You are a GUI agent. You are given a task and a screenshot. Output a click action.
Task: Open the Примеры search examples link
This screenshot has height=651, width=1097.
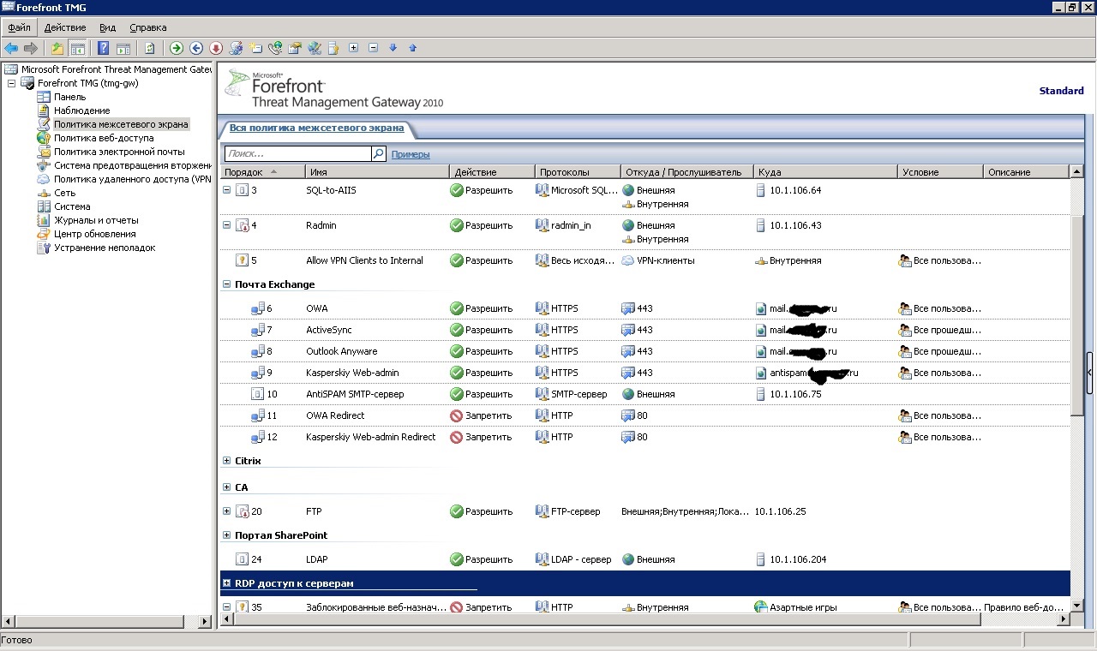point(411,155)
